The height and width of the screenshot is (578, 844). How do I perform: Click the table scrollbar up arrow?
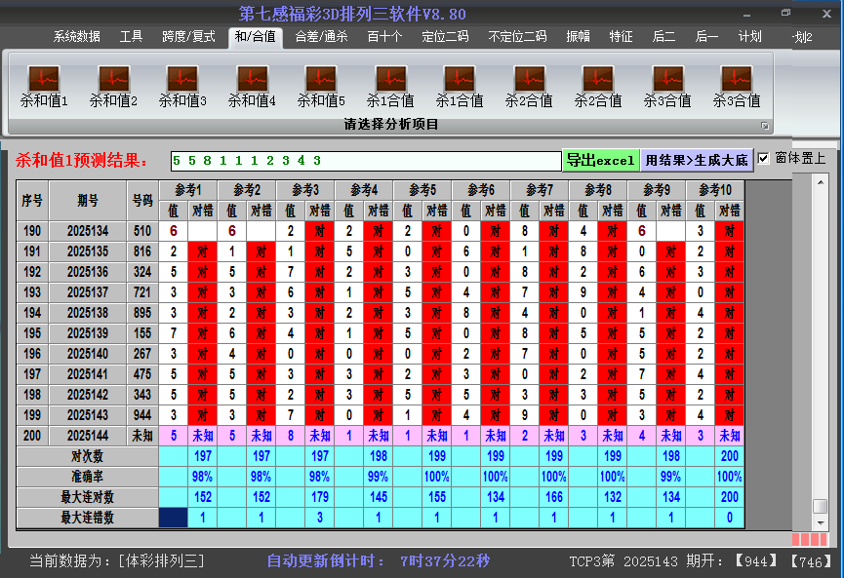(x=821, y=183)
